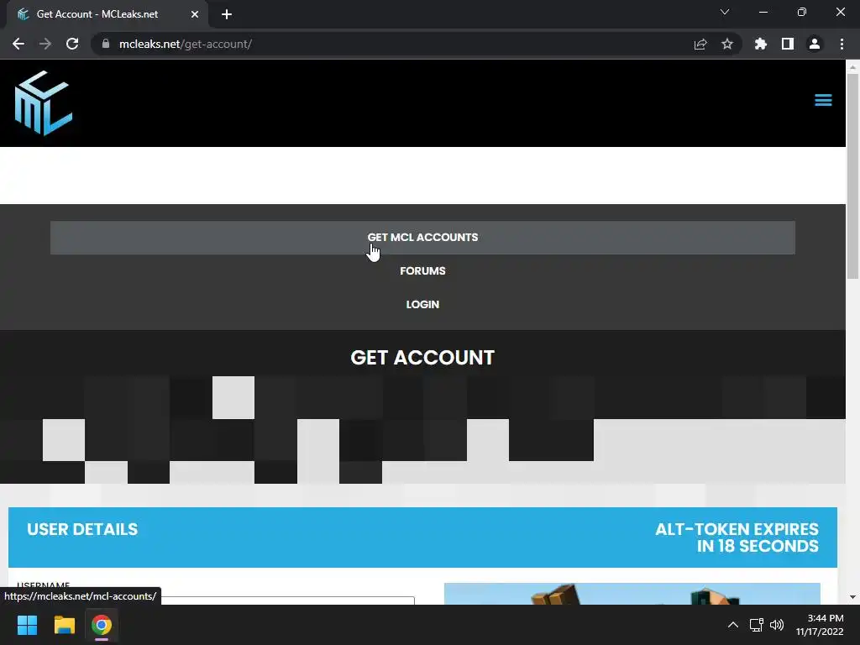Viewport: 860px width, 645px height.
Task: Open the hamburger menu icon
Action: pyautogui.click(x=823, y=100)
